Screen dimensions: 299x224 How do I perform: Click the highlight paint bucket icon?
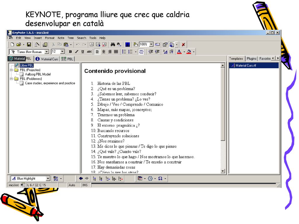click(189, 52)
